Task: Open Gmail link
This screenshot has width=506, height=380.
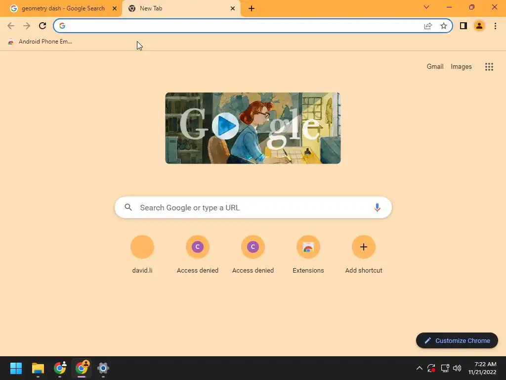Action: pyautogui.click(x=435, y=67)
